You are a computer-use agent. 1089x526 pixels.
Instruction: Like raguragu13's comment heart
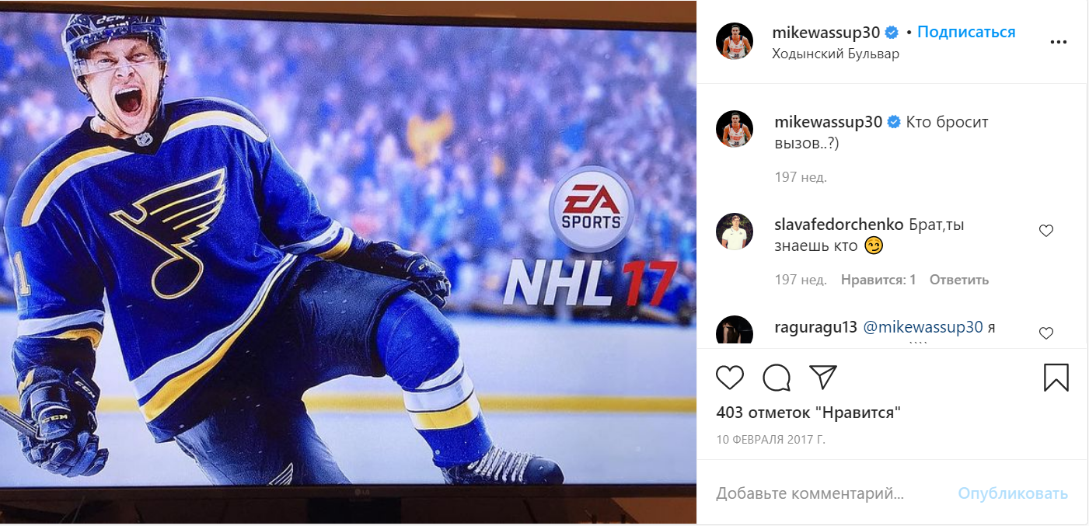click(1046, 333)
